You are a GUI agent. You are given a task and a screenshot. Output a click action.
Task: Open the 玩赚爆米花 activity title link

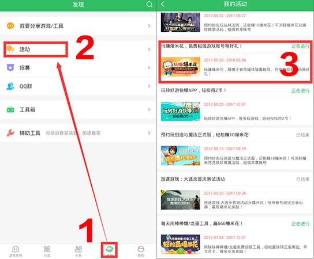pos(201,46)
